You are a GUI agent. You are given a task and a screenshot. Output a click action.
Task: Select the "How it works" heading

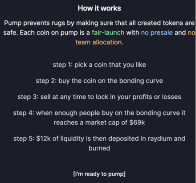(99, 8)
